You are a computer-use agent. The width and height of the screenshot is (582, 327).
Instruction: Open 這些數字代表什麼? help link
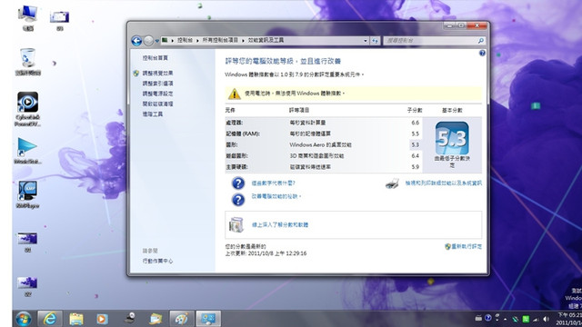click(x=273, y=183)
